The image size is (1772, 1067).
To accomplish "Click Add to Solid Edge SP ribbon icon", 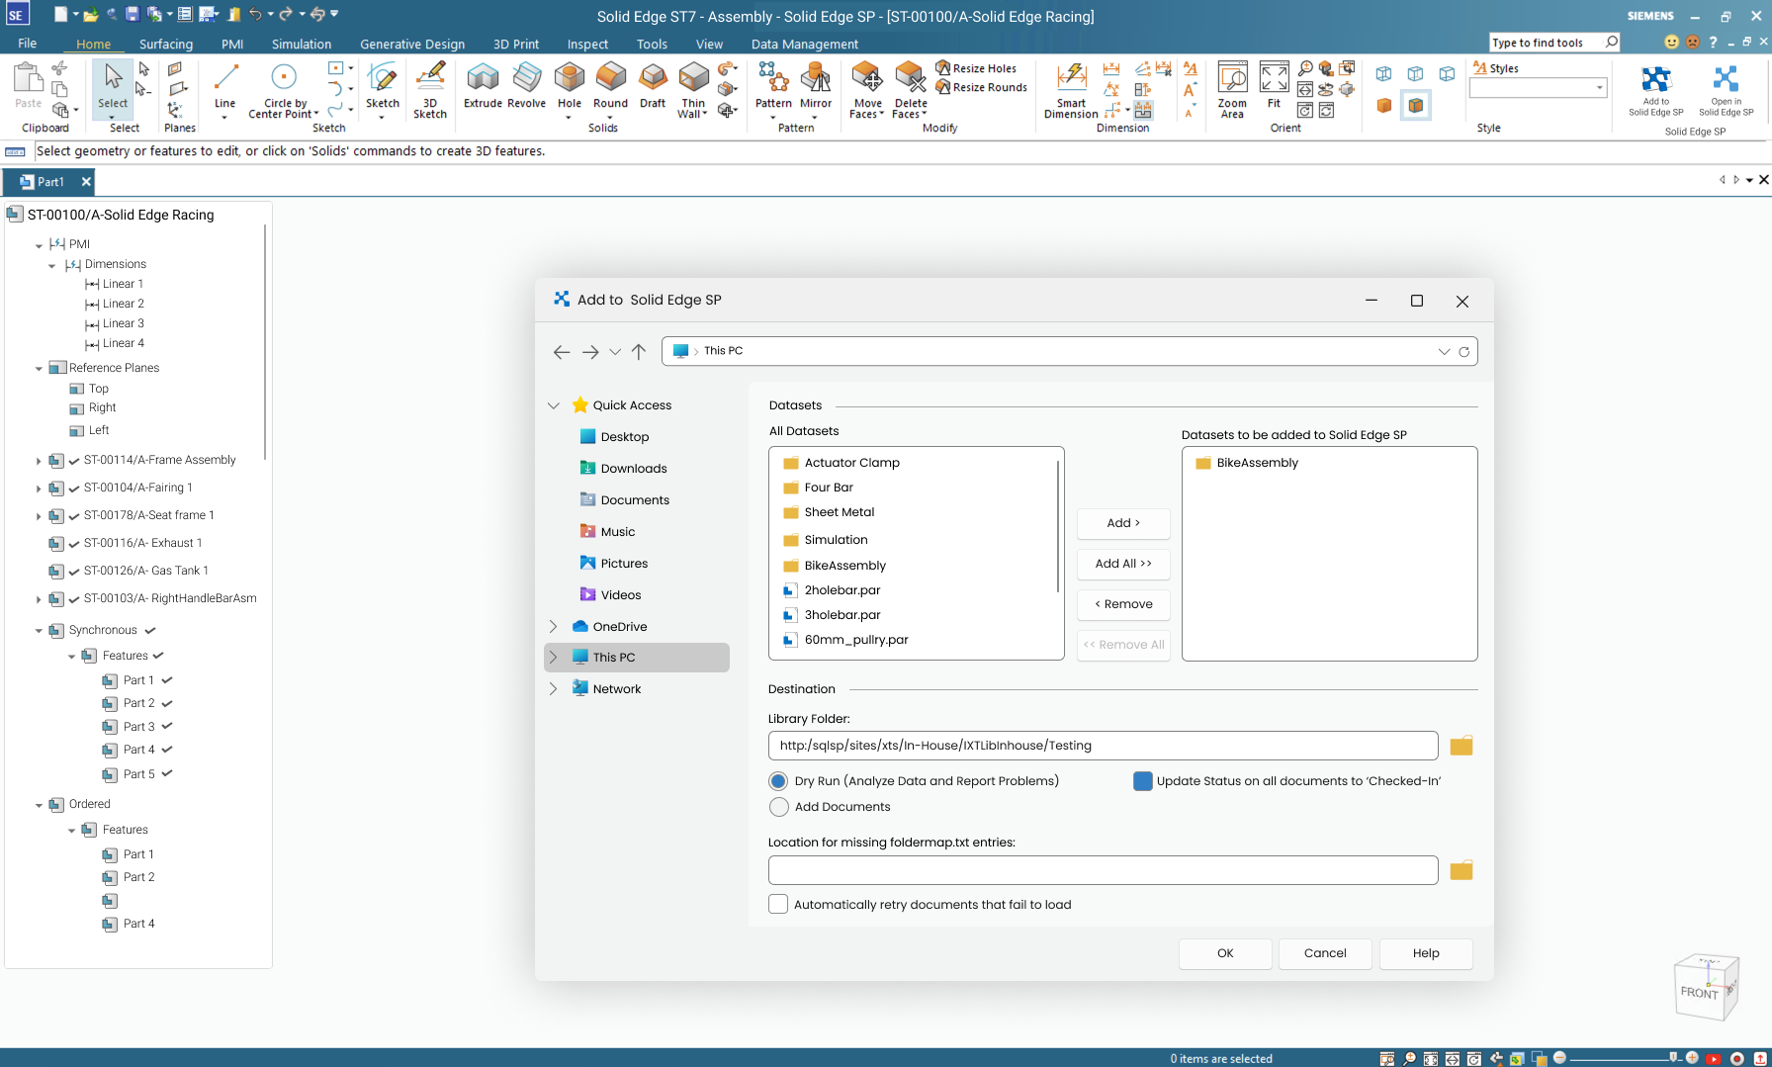I will pos(1656,91).
